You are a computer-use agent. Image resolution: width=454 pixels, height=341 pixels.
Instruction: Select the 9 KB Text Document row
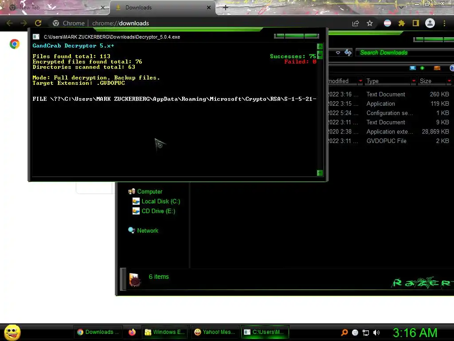pyautogui.click(x=389, y=122)
